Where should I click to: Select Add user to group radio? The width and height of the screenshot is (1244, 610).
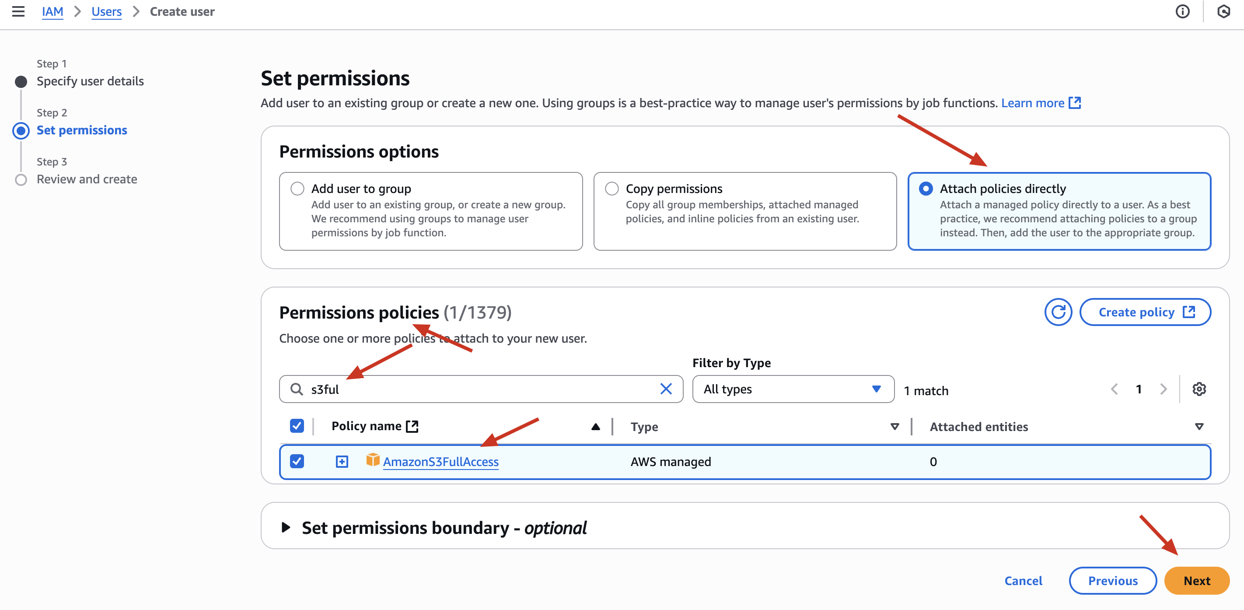[x=297, y=188]
